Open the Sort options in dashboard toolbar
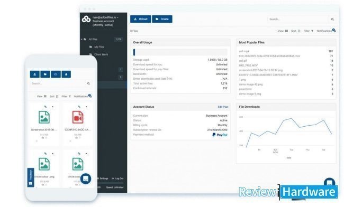 pyautogui.click(x=295, y=31)
